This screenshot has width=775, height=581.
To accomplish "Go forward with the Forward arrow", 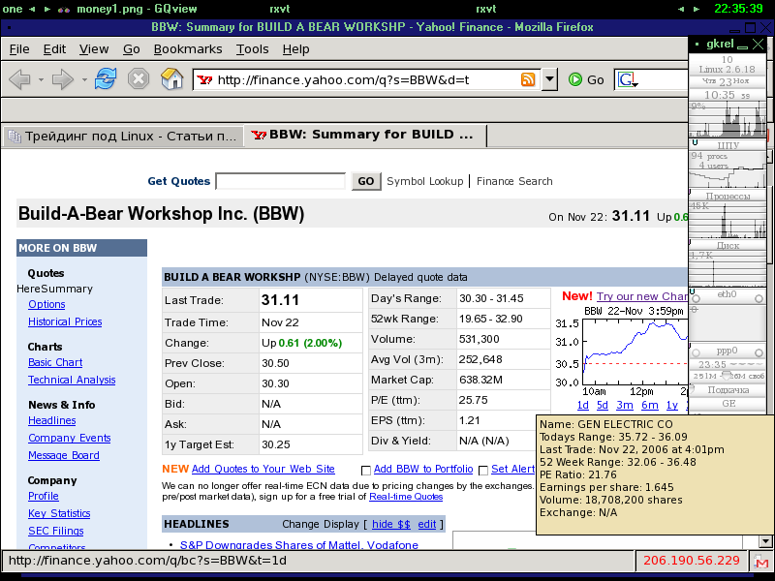I will point(63,79).
